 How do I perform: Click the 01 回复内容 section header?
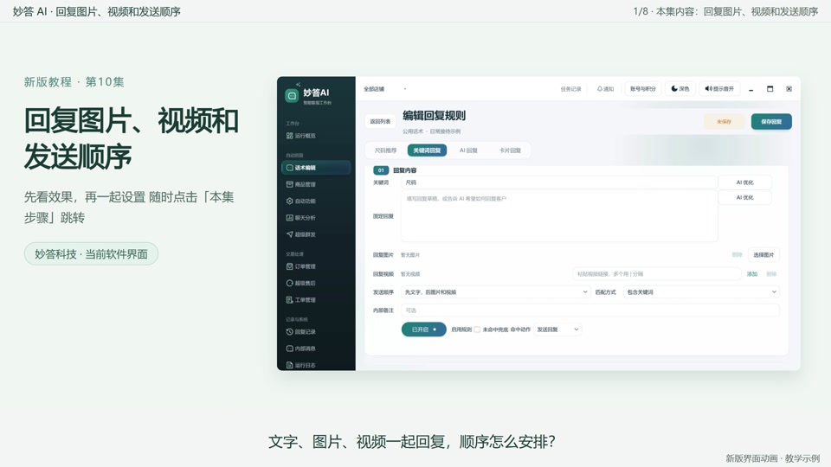click(396, 170)
